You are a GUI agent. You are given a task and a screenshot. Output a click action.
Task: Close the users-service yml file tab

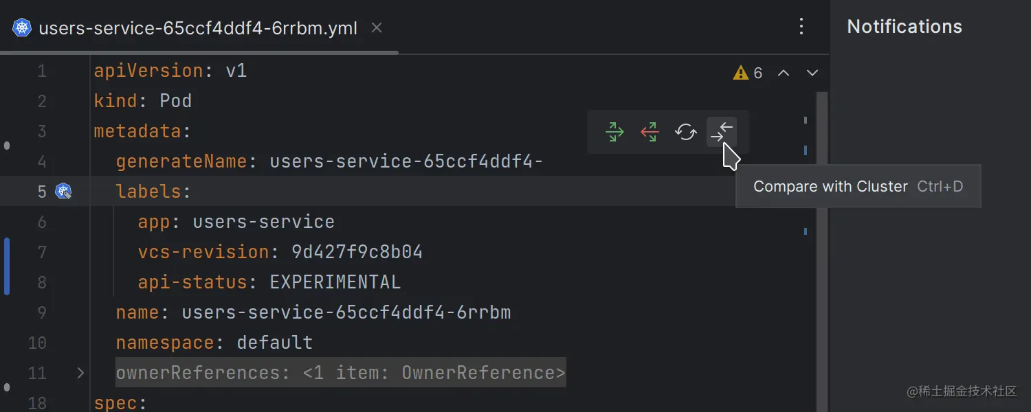click(376, 27)
